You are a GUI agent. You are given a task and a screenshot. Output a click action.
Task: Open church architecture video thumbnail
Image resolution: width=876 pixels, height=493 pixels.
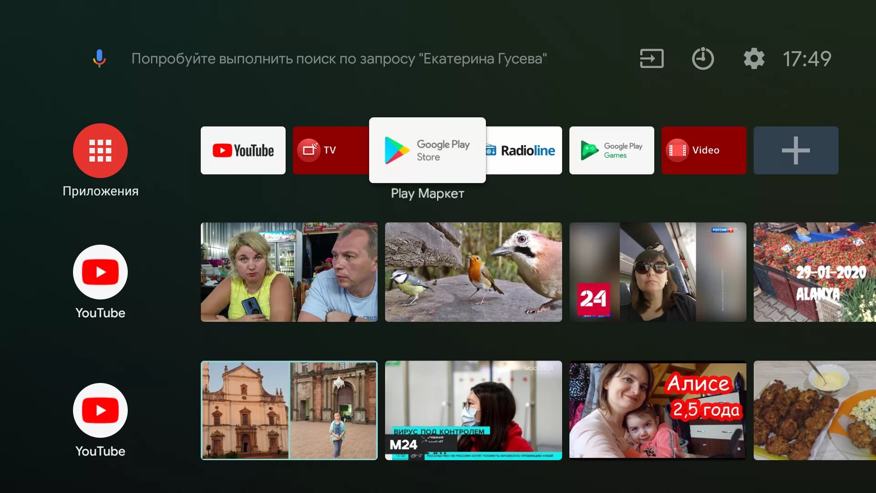coord(288,410)
